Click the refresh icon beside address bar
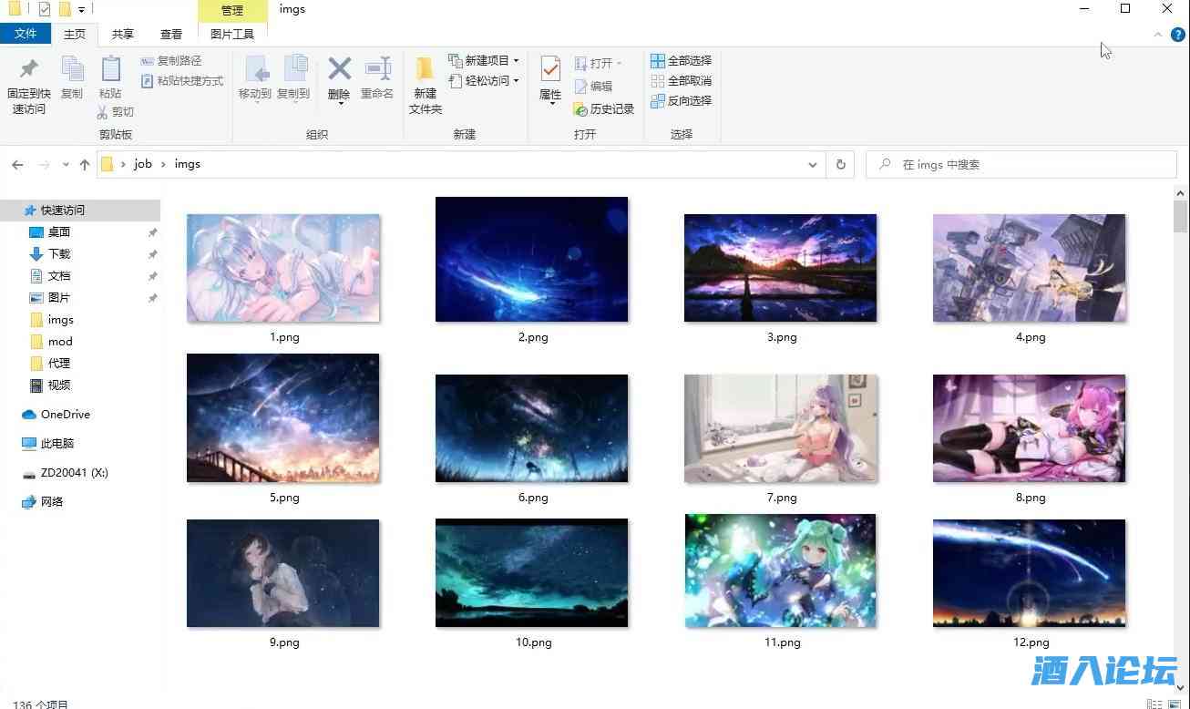Screen dimensions: 1190x709 (840, 165)
